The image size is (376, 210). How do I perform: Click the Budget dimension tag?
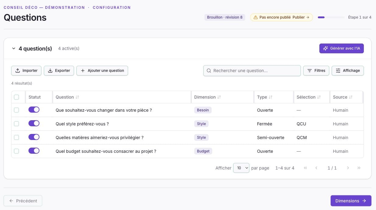click(x=203, y=151)
